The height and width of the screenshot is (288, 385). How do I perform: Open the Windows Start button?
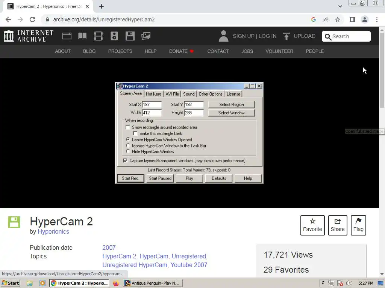tap(10, 283)
